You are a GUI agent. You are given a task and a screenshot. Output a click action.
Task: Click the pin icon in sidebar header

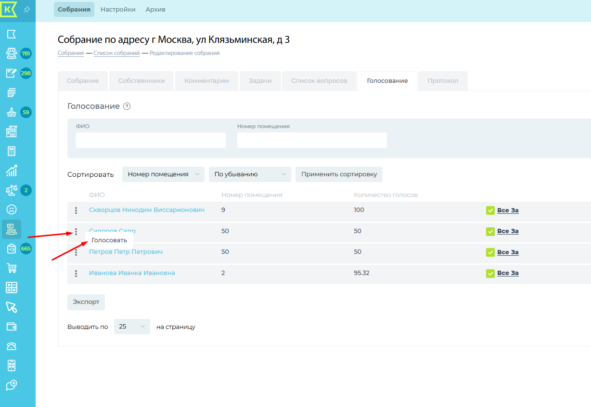(x=27, y=10)
